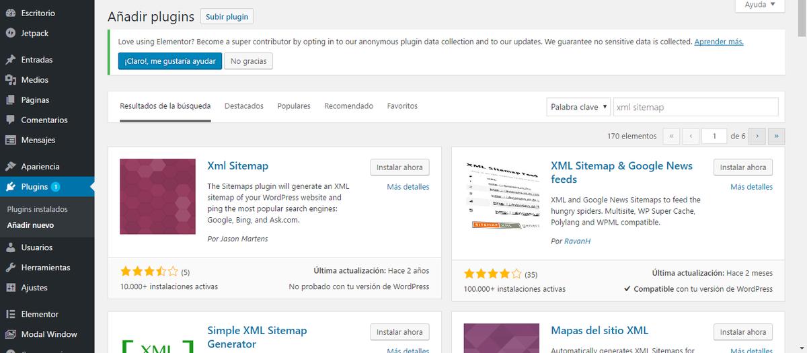807x353 pixels.
Task: Open XML Sitemap & Google News feeds title
Action: tap(621, 173)
